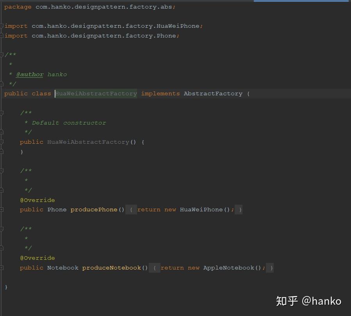Click the AbstractFactory interface name
This screenshot has width=351, height=316.
pos(213,94)
